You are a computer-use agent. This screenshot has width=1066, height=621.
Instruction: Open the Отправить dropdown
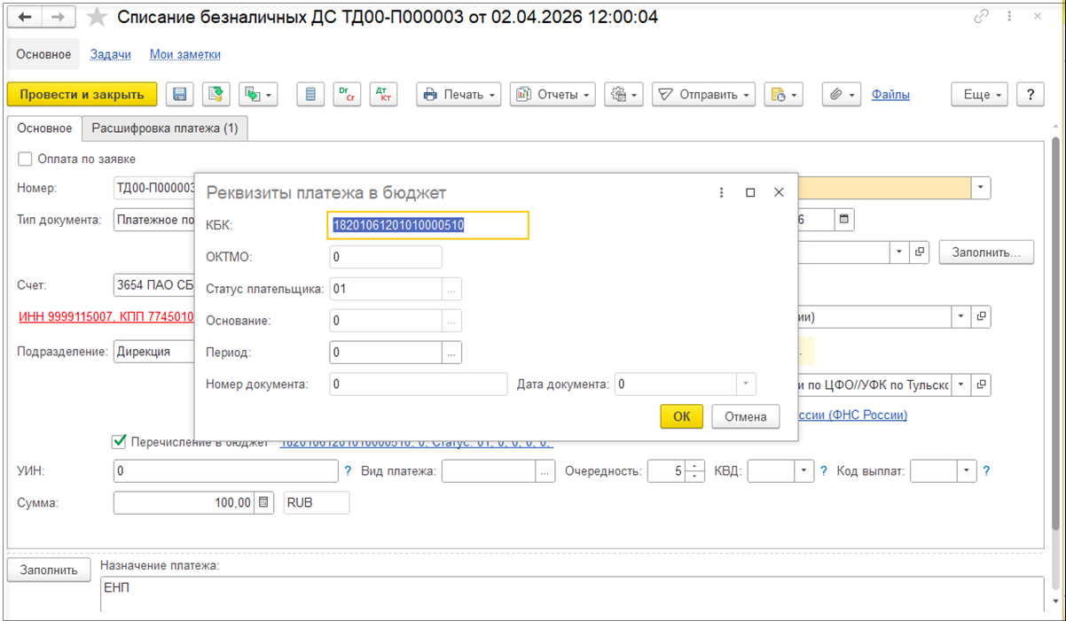(703, 95)
